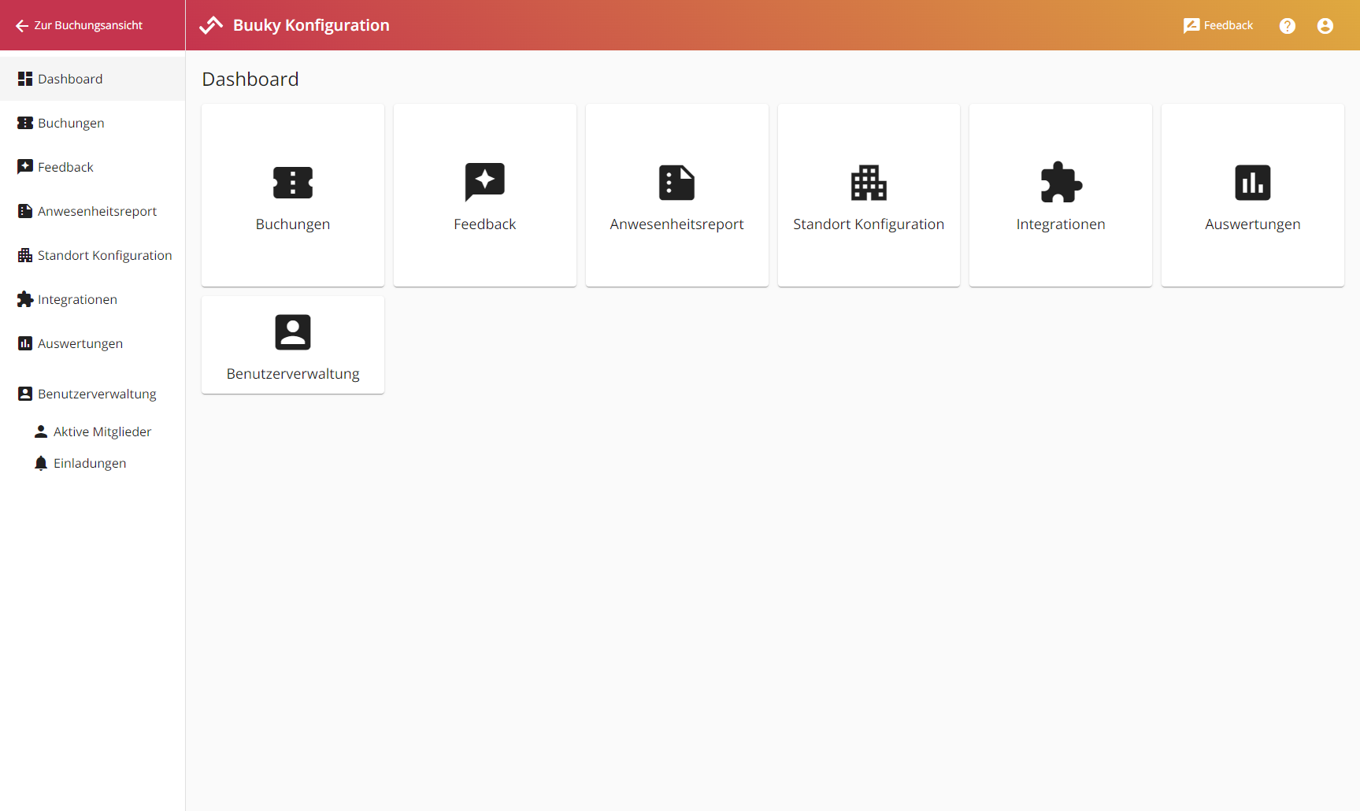The width and height of the screenshot is (1360, 811).
Task: Open the Buchungen card icon
Action: (292, 183)
